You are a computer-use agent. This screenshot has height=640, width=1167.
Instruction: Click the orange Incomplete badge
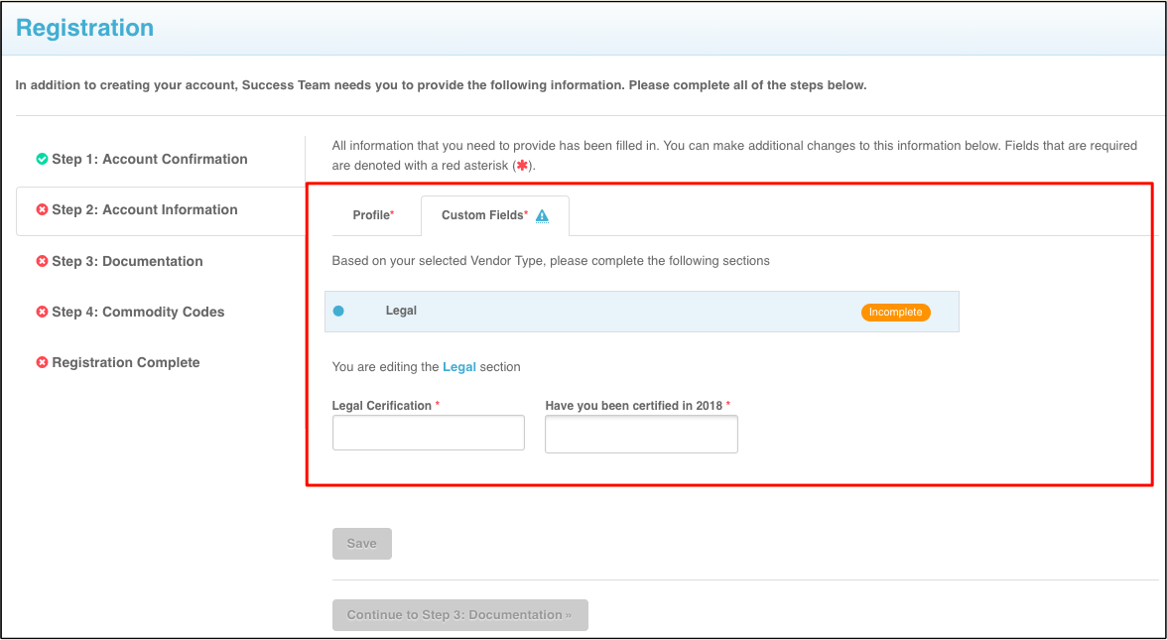[x=895, y=312]
